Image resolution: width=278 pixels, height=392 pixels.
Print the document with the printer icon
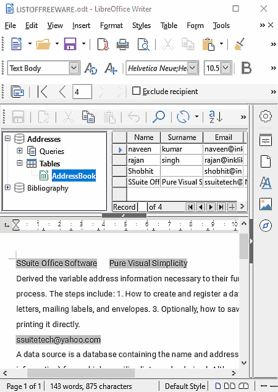(x=123, y=45)
